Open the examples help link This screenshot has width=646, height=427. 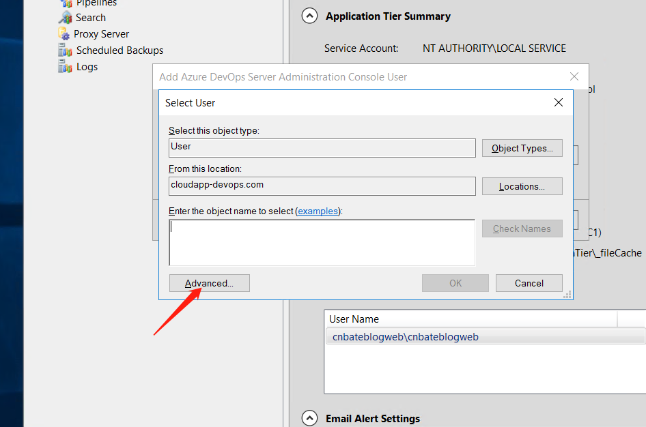pyautogui.click(x=318, y=211)
